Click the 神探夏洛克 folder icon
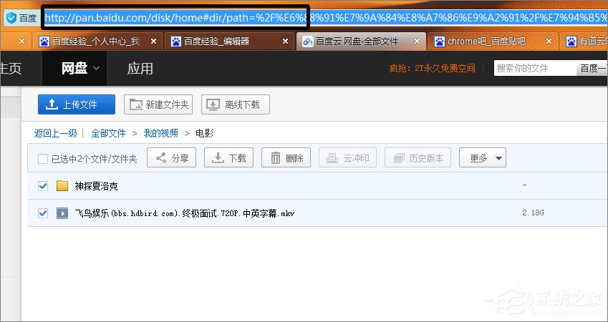The width and height of the screenshot is (608, 322). pos(62,186)
